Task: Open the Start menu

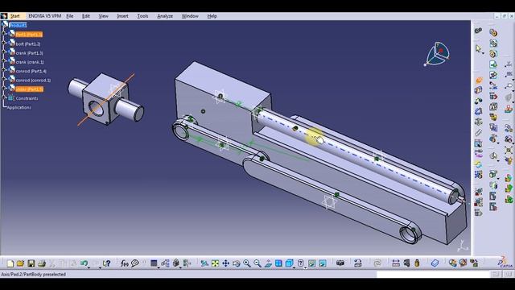Action: point(14,16)
